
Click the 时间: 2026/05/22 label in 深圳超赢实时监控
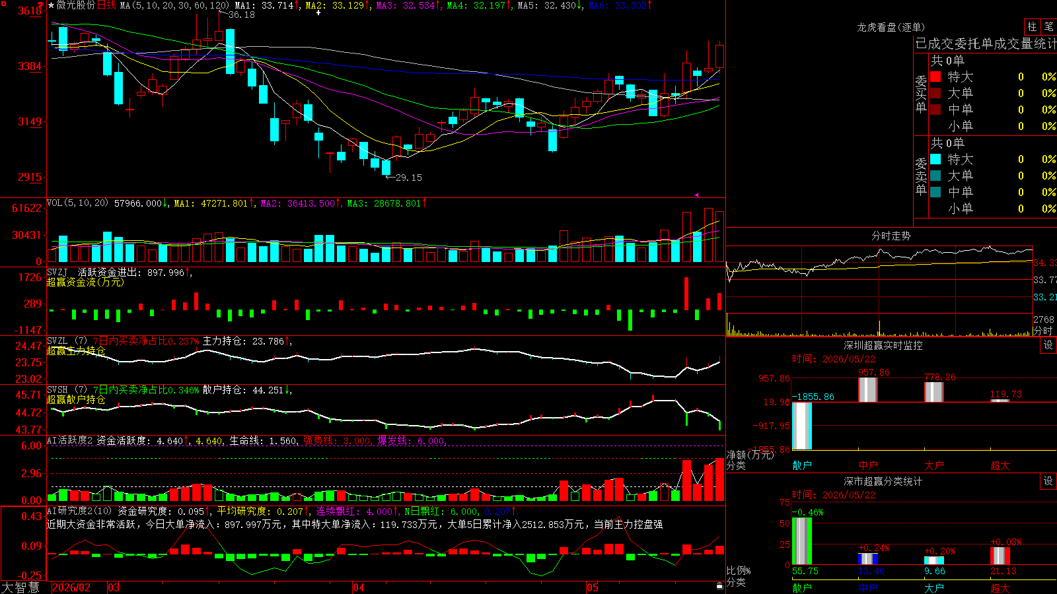point(834,359)
